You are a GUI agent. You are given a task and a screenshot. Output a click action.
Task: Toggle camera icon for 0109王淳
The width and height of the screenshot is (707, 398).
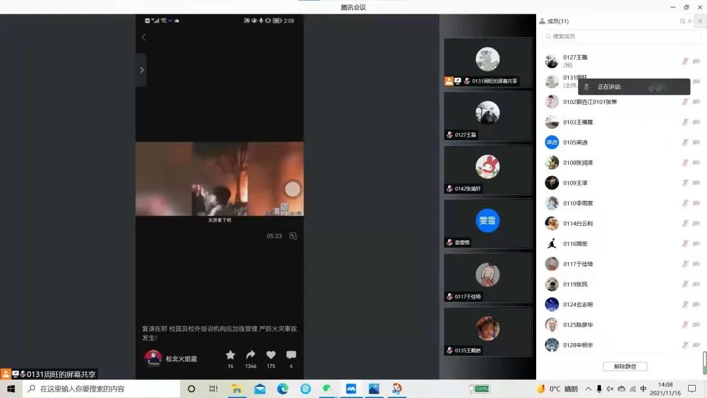pos(696,183)
